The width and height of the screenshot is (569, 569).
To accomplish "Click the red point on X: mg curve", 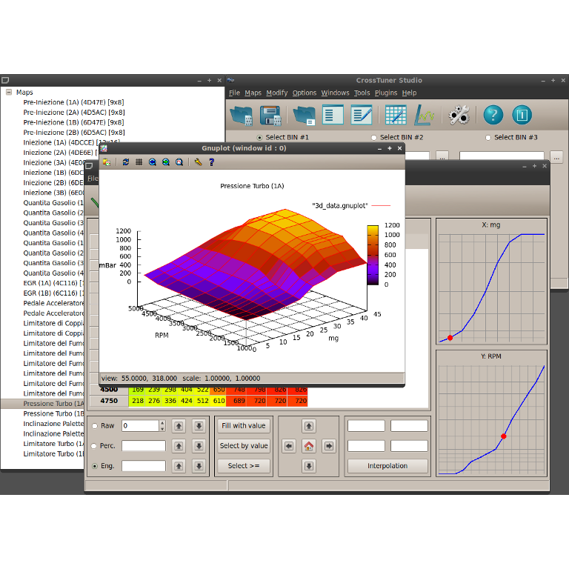I will coord(450,338).
